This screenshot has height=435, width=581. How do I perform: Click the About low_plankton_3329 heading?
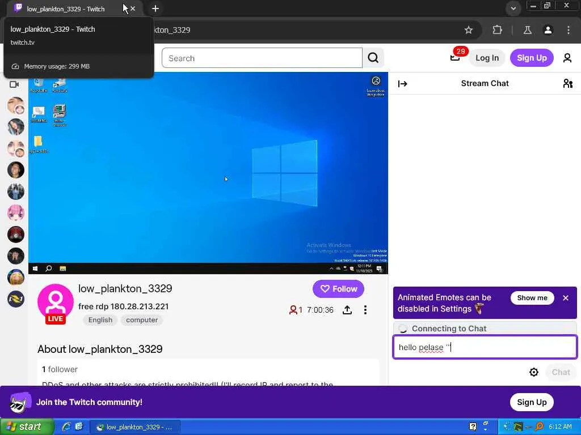coord(100,349)
